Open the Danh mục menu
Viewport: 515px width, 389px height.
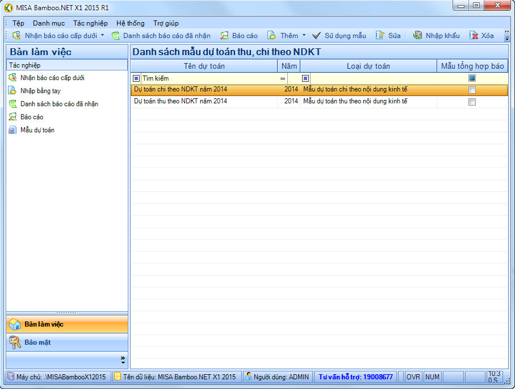pos(49,23)
